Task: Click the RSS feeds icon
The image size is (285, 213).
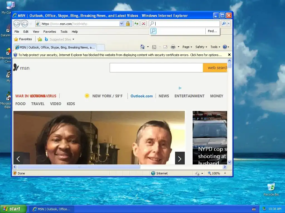Action: pos(154,47)
